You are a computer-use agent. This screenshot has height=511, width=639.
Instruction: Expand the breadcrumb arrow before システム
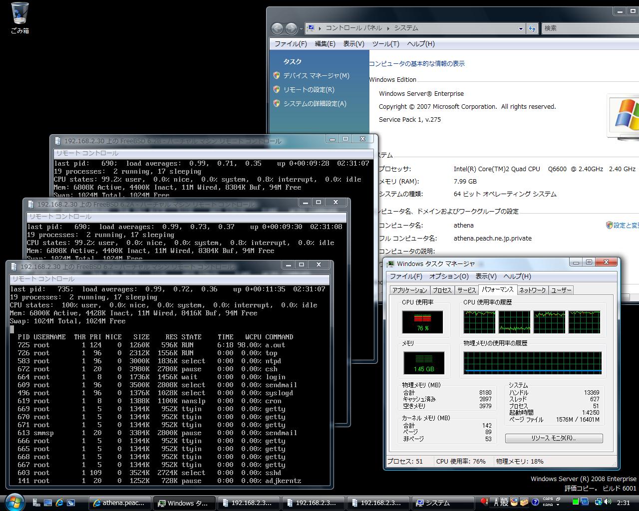[x=388, y=28]
